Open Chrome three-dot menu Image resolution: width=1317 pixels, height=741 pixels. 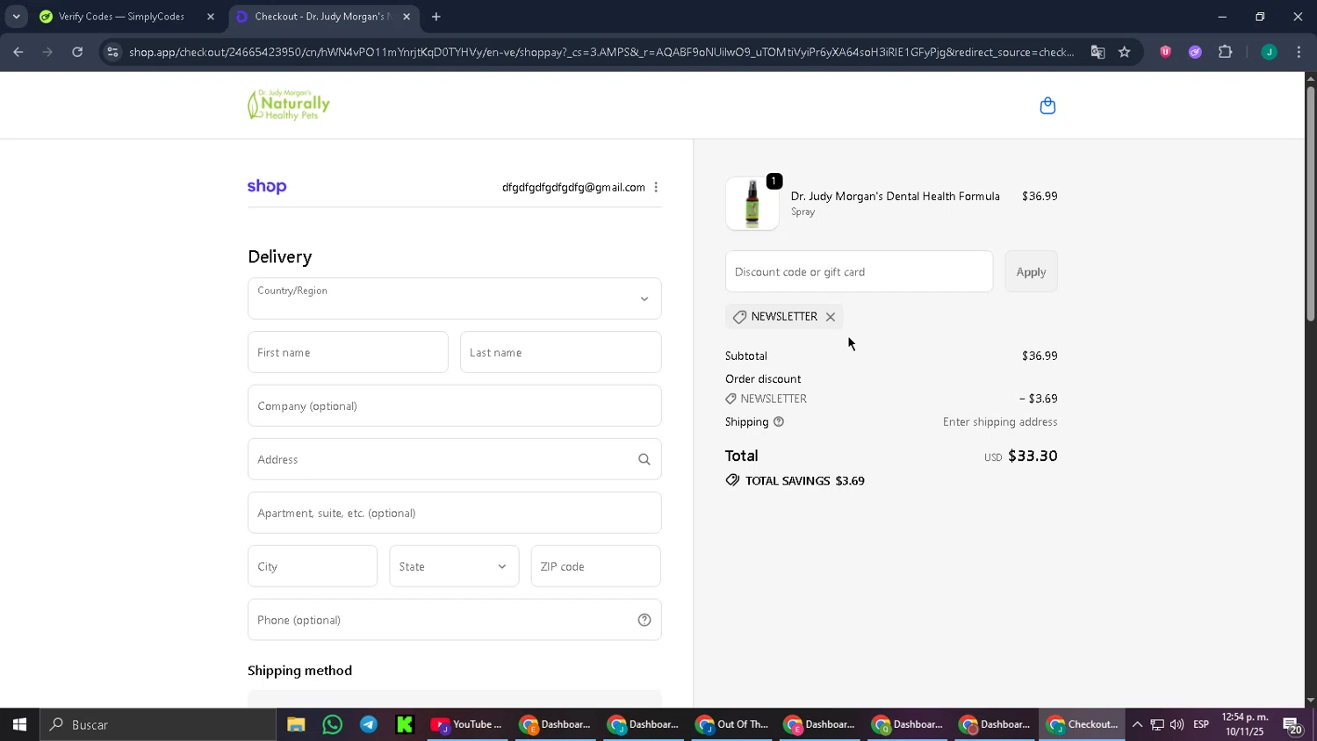1299,52
